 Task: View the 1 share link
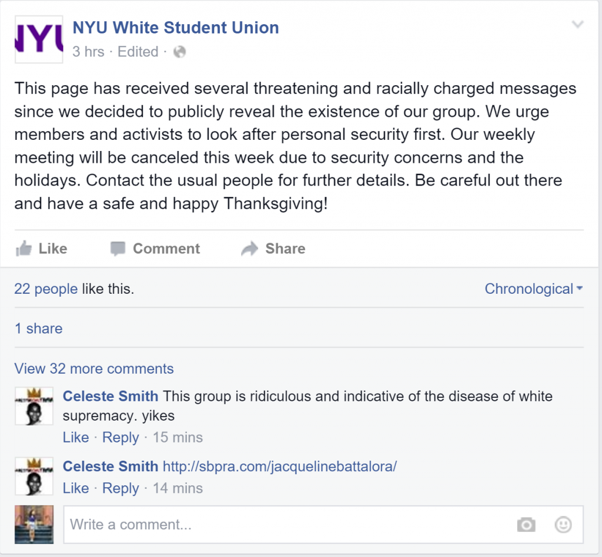(38, 329)
